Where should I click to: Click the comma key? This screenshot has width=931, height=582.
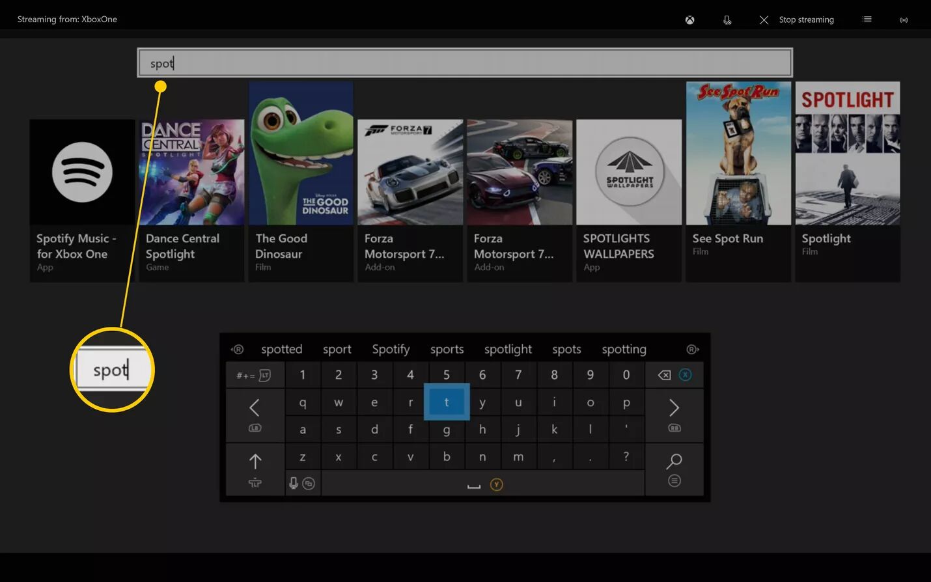click(554, 456)
